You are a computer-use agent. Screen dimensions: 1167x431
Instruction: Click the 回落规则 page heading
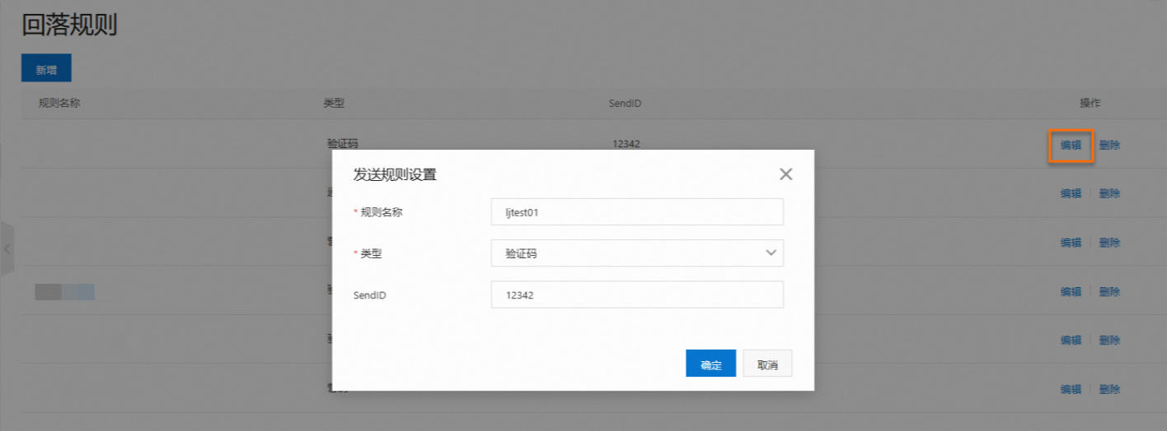click(x=69, y=25)
